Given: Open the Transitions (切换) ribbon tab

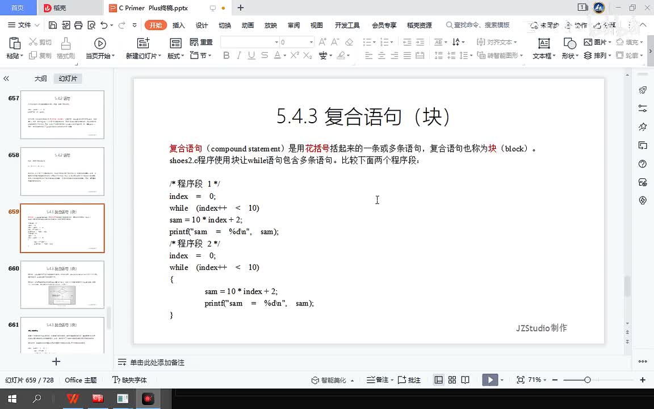Looking at the screenshot, I should (x=224, y=25).
